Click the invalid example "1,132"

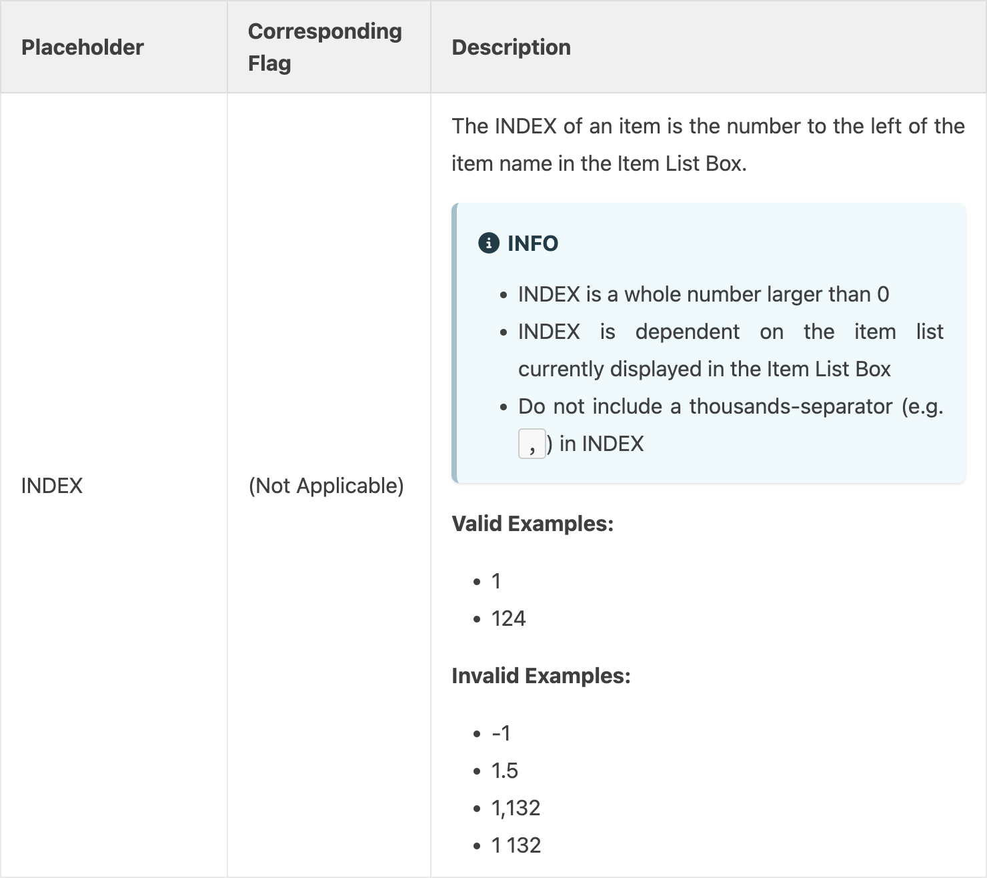pos(516,808)
